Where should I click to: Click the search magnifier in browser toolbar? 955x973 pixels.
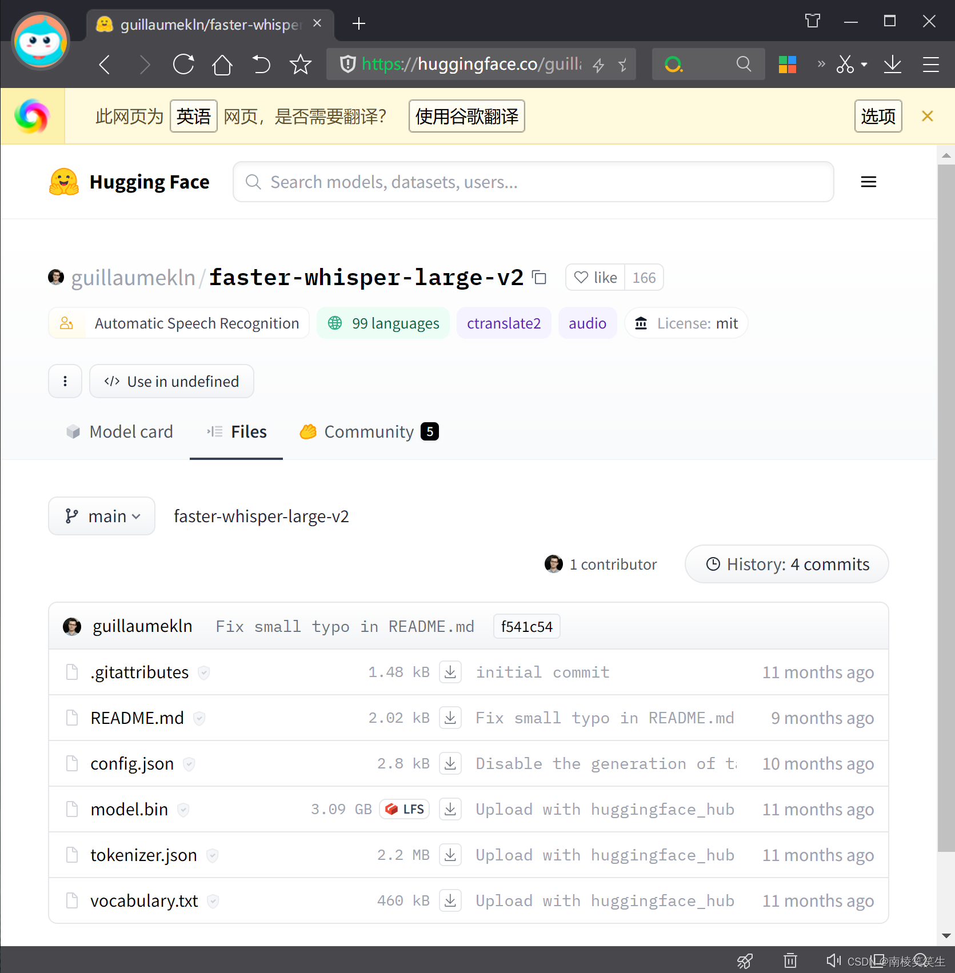click(744, 64)
